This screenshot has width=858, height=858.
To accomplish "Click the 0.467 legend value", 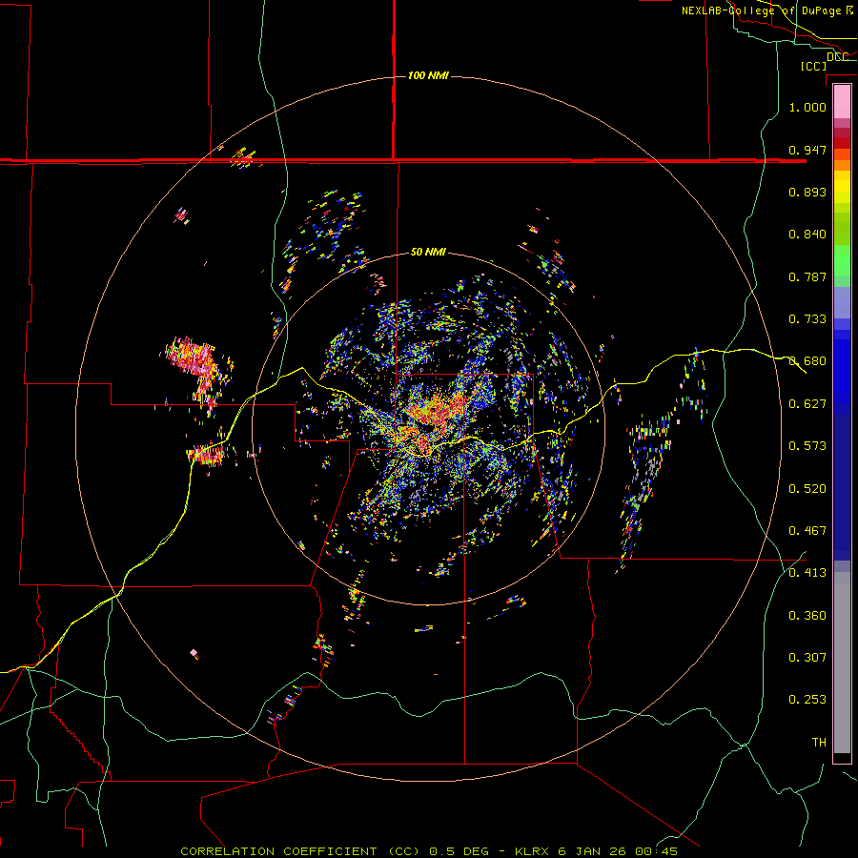I will coord(807,530).
